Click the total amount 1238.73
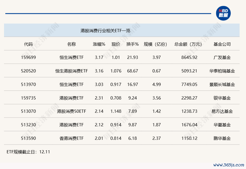246x169 pixels. (189, 111)
